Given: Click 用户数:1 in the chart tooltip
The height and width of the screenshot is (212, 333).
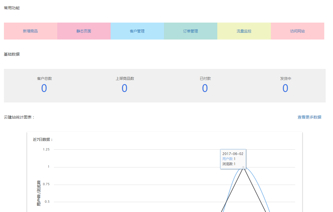Looking at the screenshot, I should (x=229, y=159).
